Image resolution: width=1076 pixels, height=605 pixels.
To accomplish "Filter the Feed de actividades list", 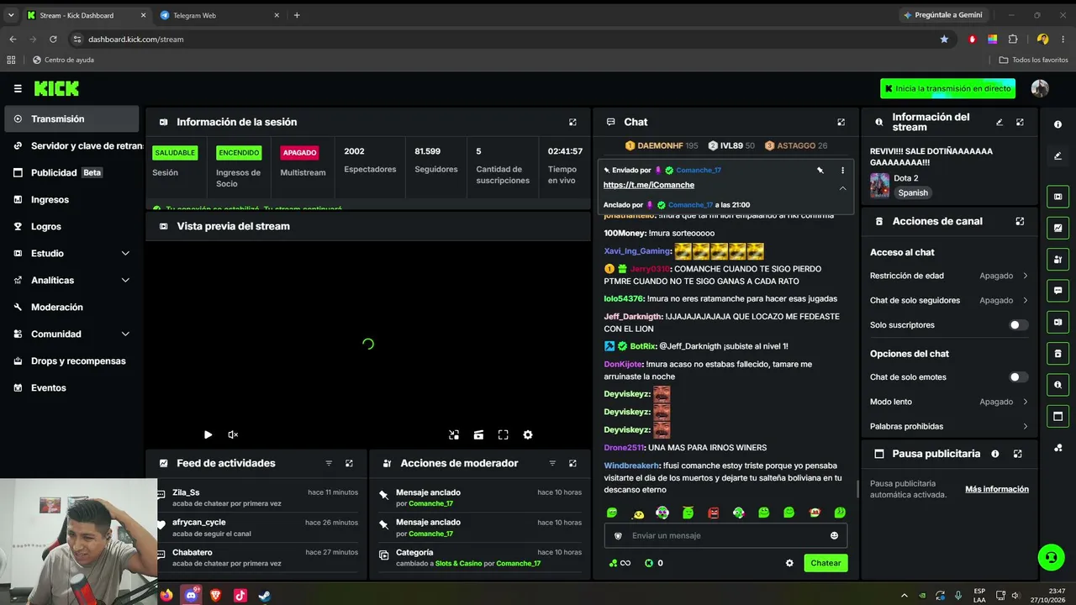I will [329, 463].
